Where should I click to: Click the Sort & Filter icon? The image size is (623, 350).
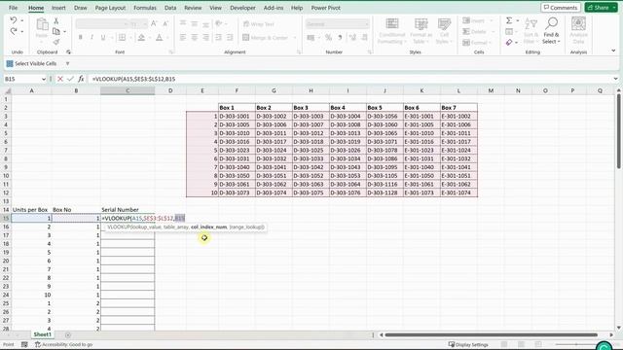[531, 30]
